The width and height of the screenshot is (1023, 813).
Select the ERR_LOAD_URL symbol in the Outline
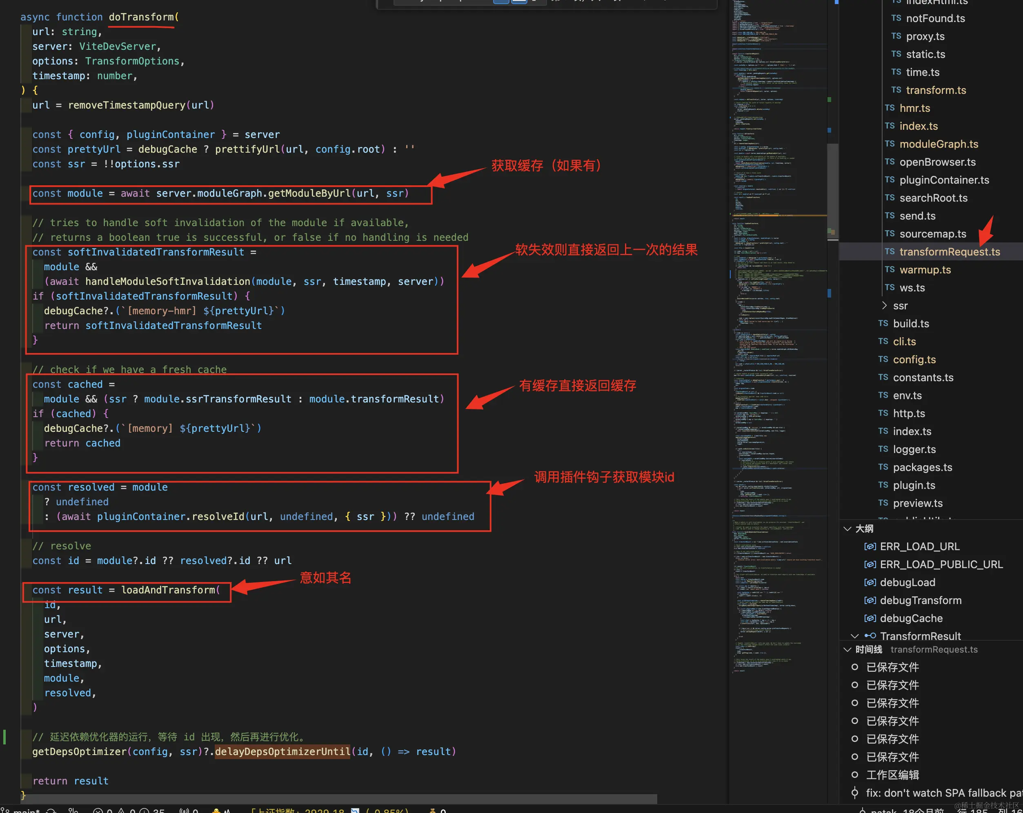click(920, 546)
